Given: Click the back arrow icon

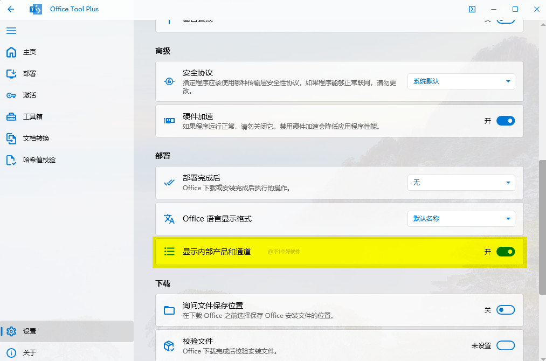Looking at the screenshot, I should 11,9.
